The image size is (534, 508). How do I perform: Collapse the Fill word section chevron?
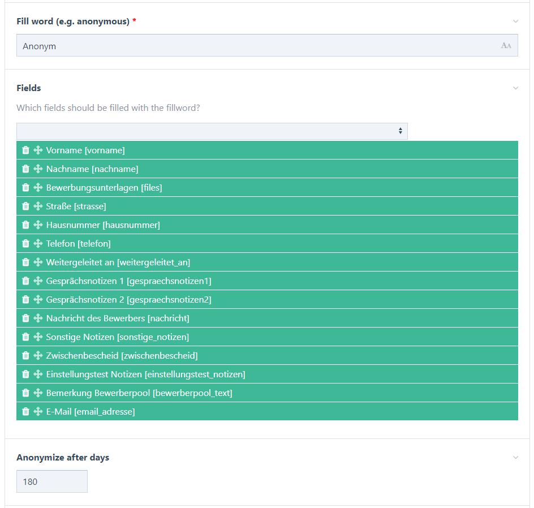click(515, 21)
